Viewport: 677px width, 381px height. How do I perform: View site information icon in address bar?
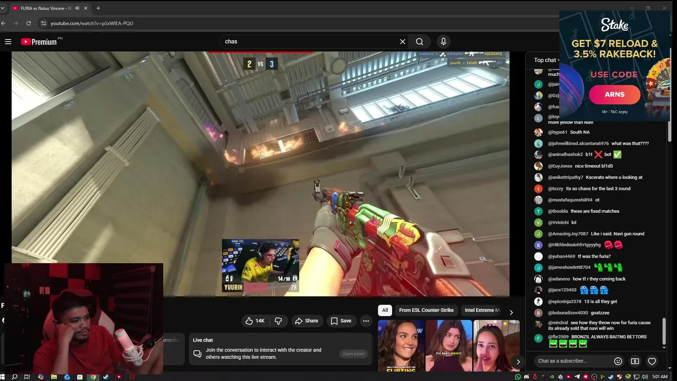click(44, 23)
